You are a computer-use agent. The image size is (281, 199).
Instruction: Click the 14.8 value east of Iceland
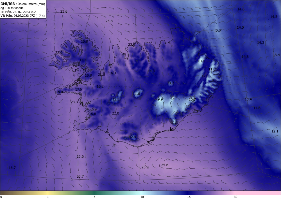[x=245, y=57]
